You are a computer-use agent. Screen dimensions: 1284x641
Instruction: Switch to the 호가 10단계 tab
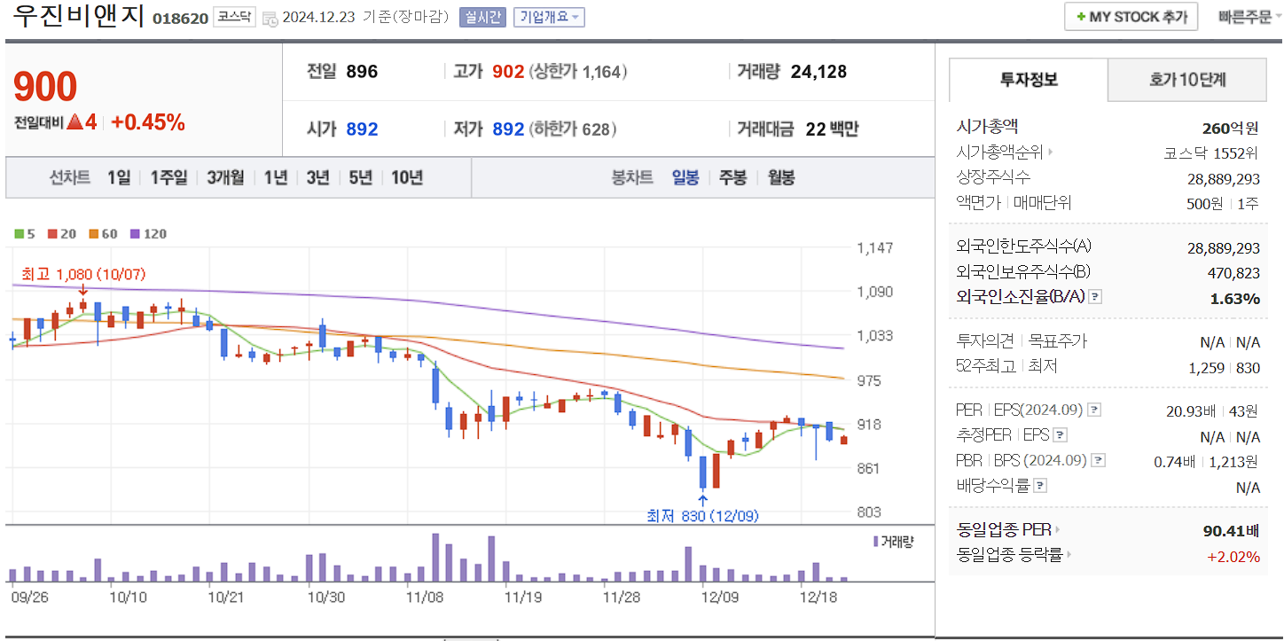(1186, 79)
